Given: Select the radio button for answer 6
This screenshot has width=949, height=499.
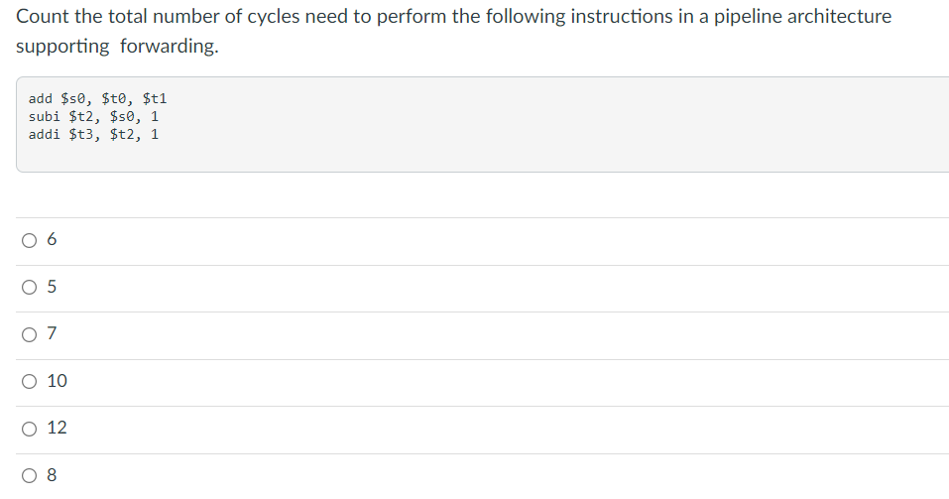Looking at the screenshot, I should pos(29,240).
